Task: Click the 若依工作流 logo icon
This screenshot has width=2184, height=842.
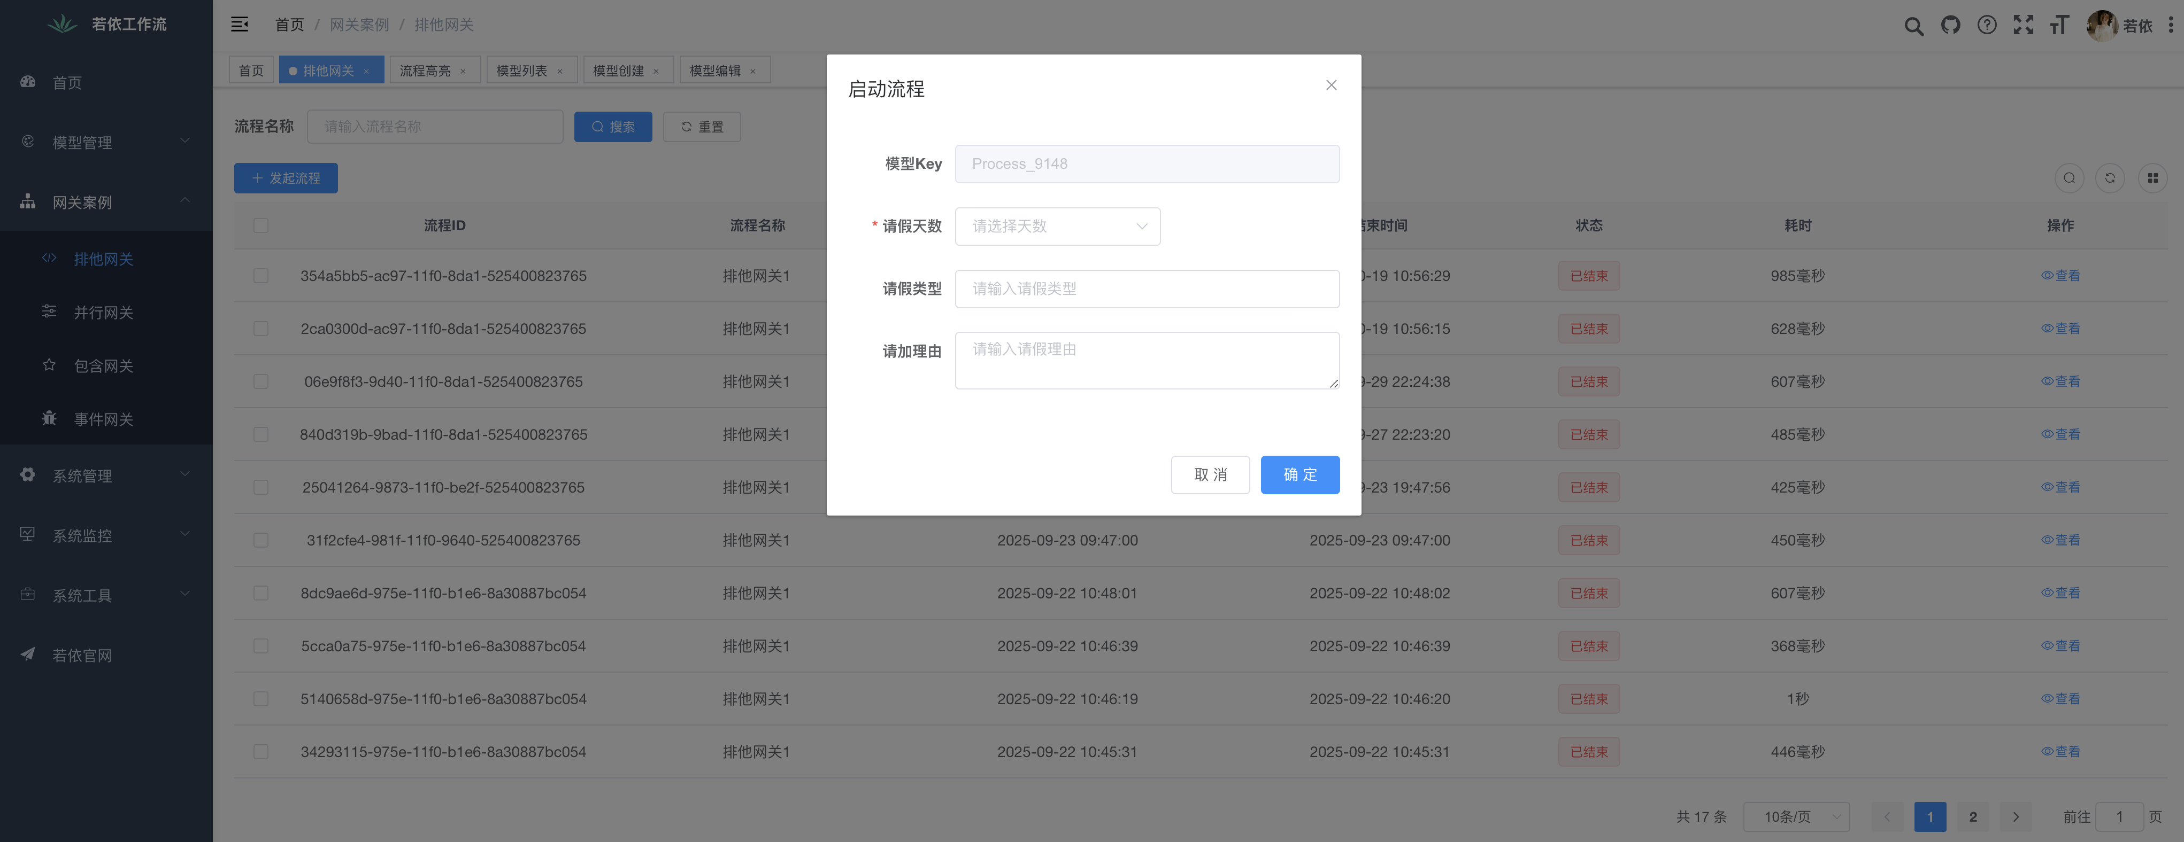Action: coord(62,24)
